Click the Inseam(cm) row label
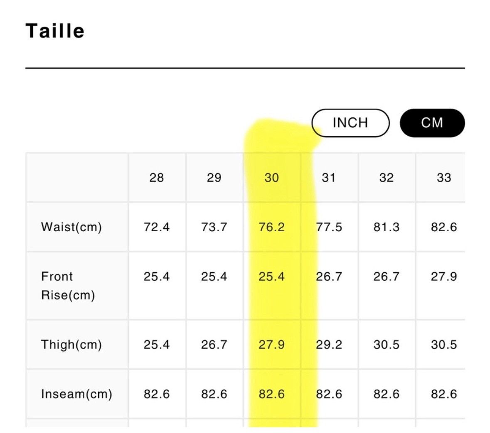This screenshot has height=433, width=490. 76,394
